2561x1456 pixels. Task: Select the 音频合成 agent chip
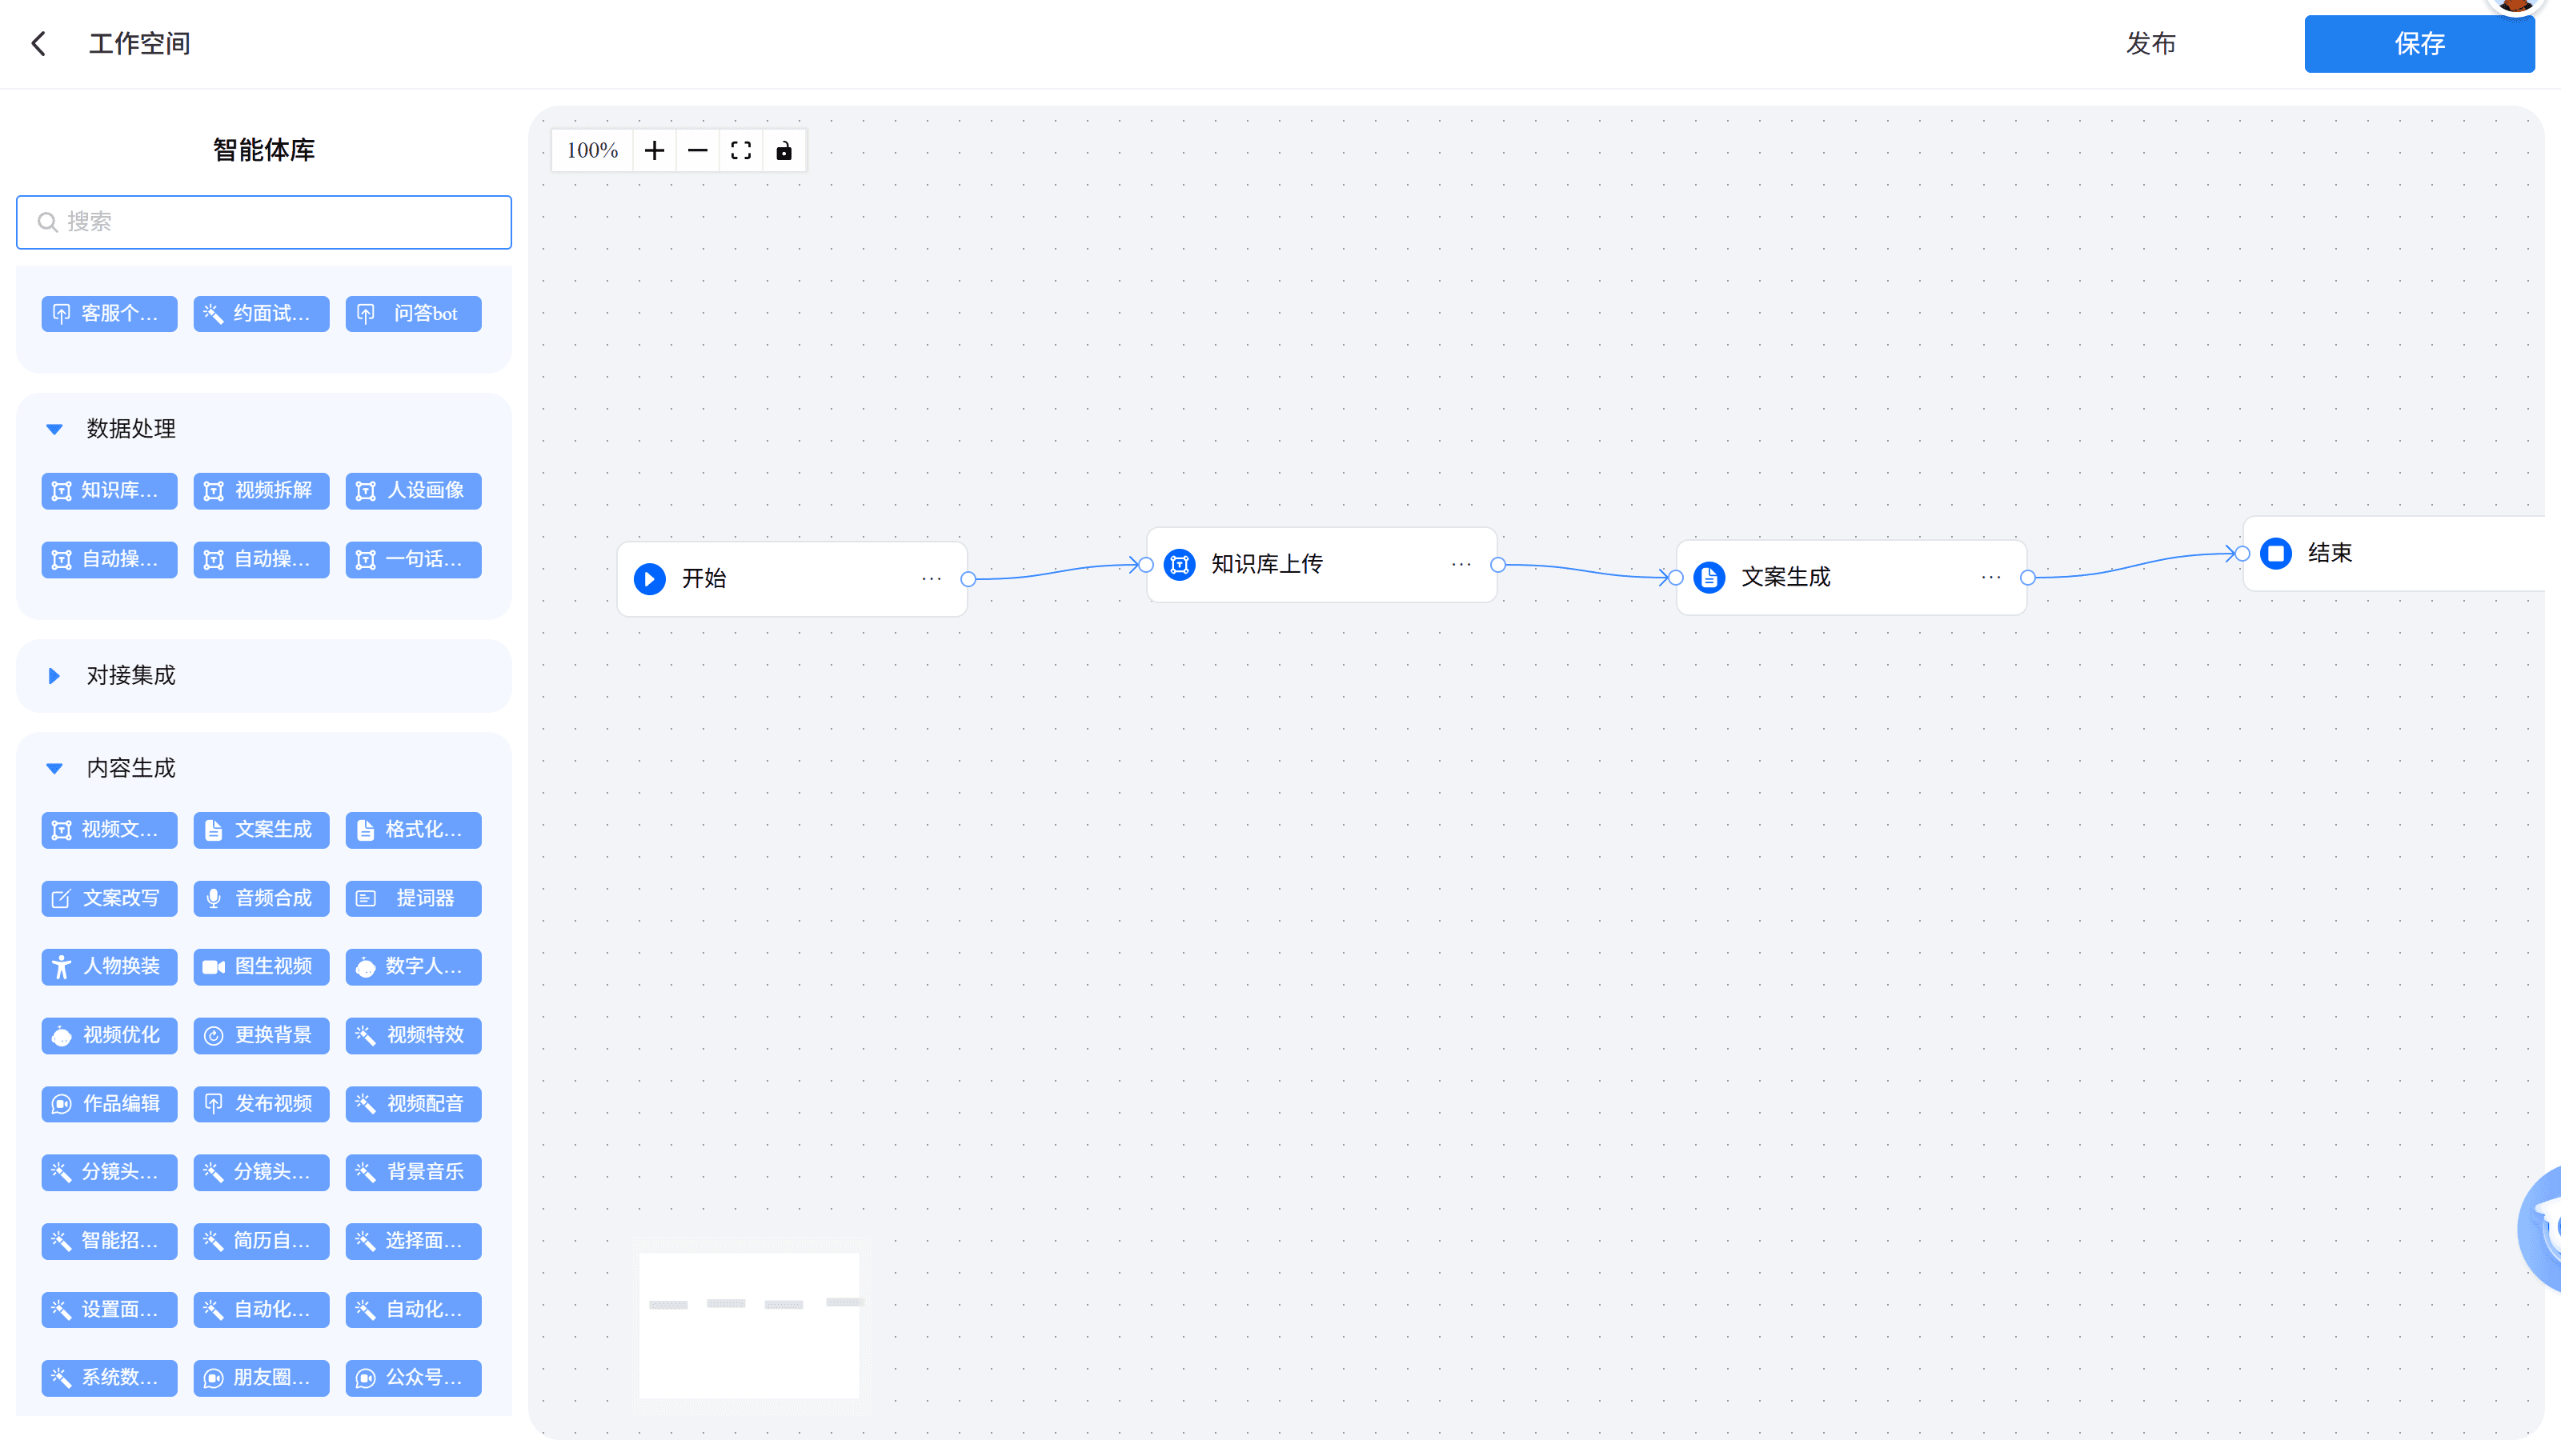click(261, 898)
